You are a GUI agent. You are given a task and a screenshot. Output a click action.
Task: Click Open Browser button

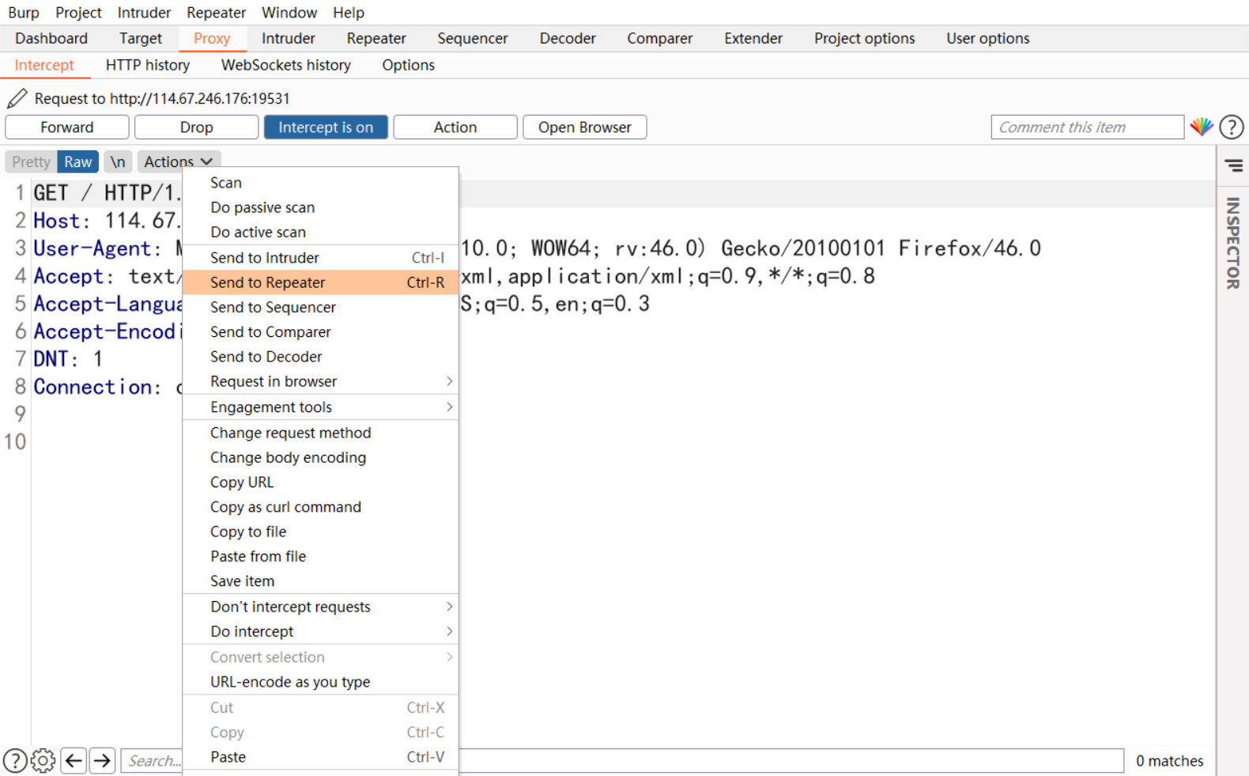click(585, 127)
